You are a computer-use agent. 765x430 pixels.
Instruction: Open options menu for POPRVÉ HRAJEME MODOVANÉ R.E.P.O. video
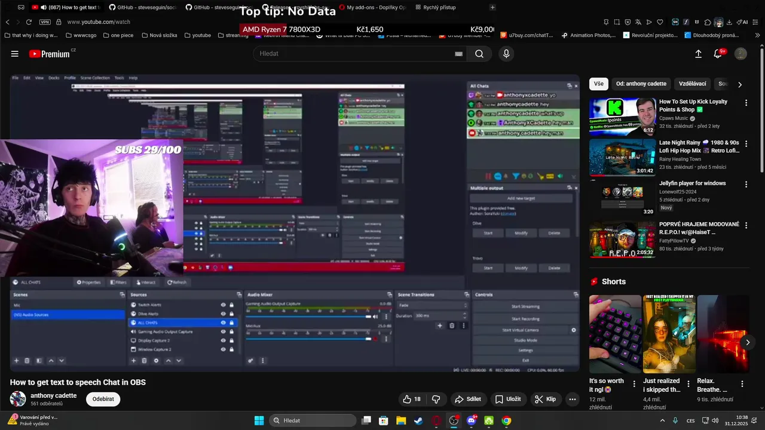click(x=746, y=226)
